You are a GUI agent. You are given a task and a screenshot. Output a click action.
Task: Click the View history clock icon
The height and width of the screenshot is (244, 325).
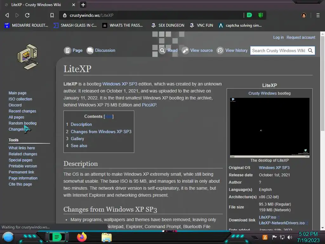pyautogui.click(x=220, y=51)
